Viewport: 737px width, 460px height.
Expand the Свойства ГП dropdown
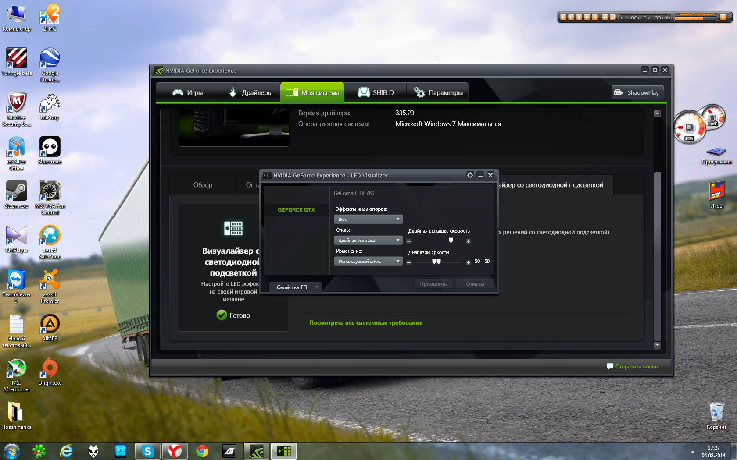295,287
